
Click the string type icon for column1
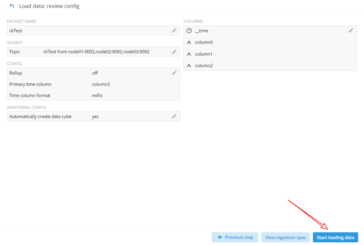coord(189,54)
